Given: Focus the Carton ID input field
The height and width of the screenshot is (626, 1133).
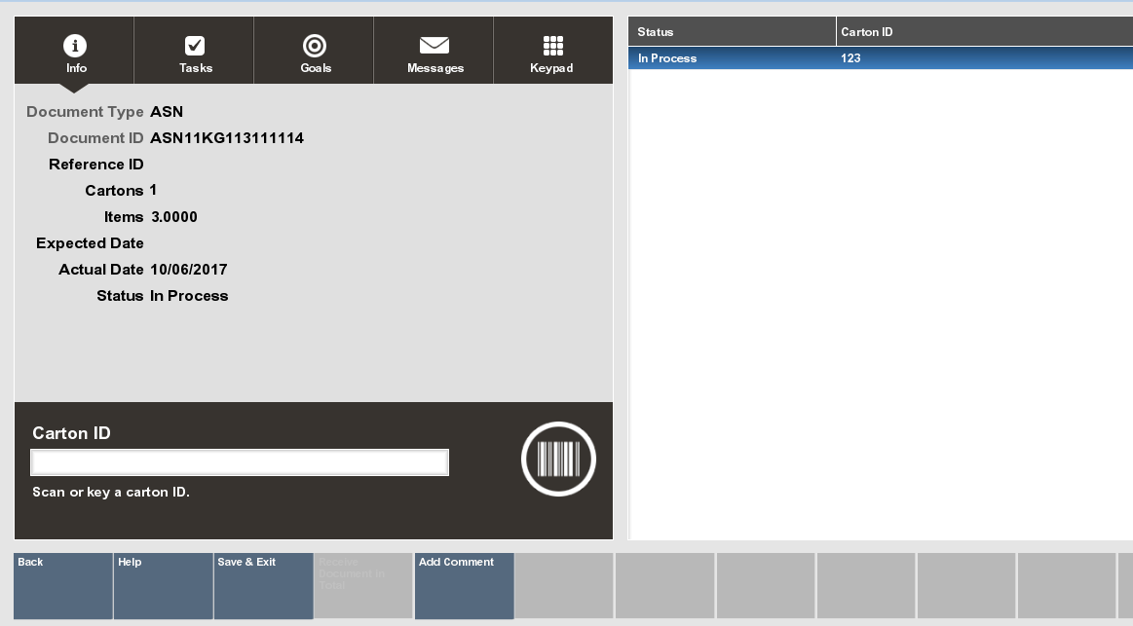Looking at the screenshot, I should pos(240,462).
